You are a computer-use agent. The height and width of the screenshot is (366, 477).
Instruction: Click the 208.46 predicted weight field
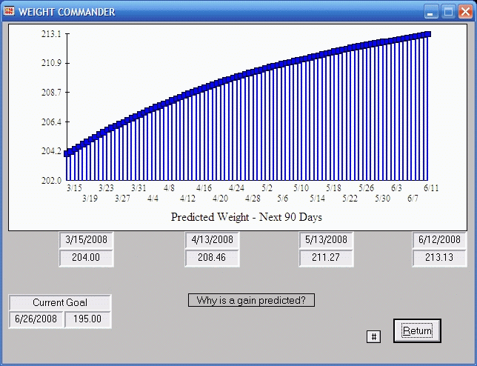[x=212, y=258]
